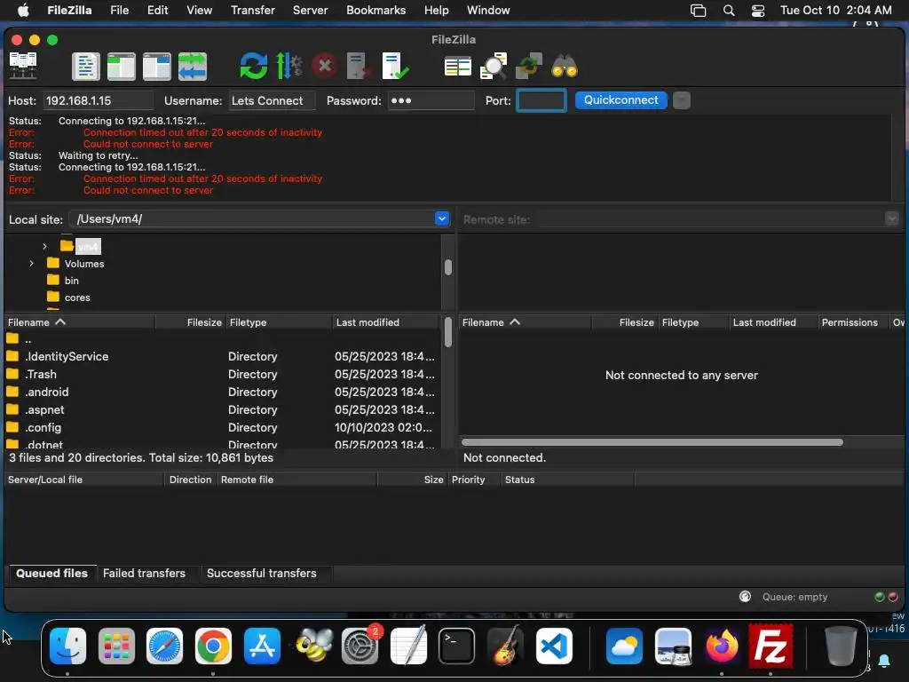909x682 pixels.
Task: Switch to Failed transfers tab
Action: pos(145,573)
